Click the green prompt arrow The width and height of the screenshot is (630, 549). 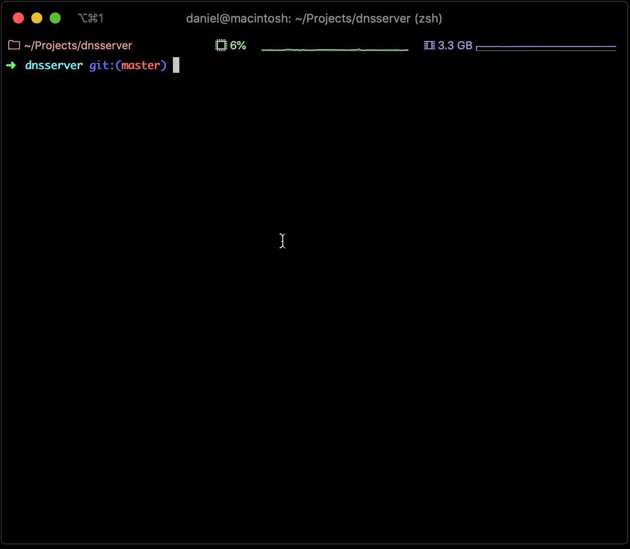coord(11,65)
